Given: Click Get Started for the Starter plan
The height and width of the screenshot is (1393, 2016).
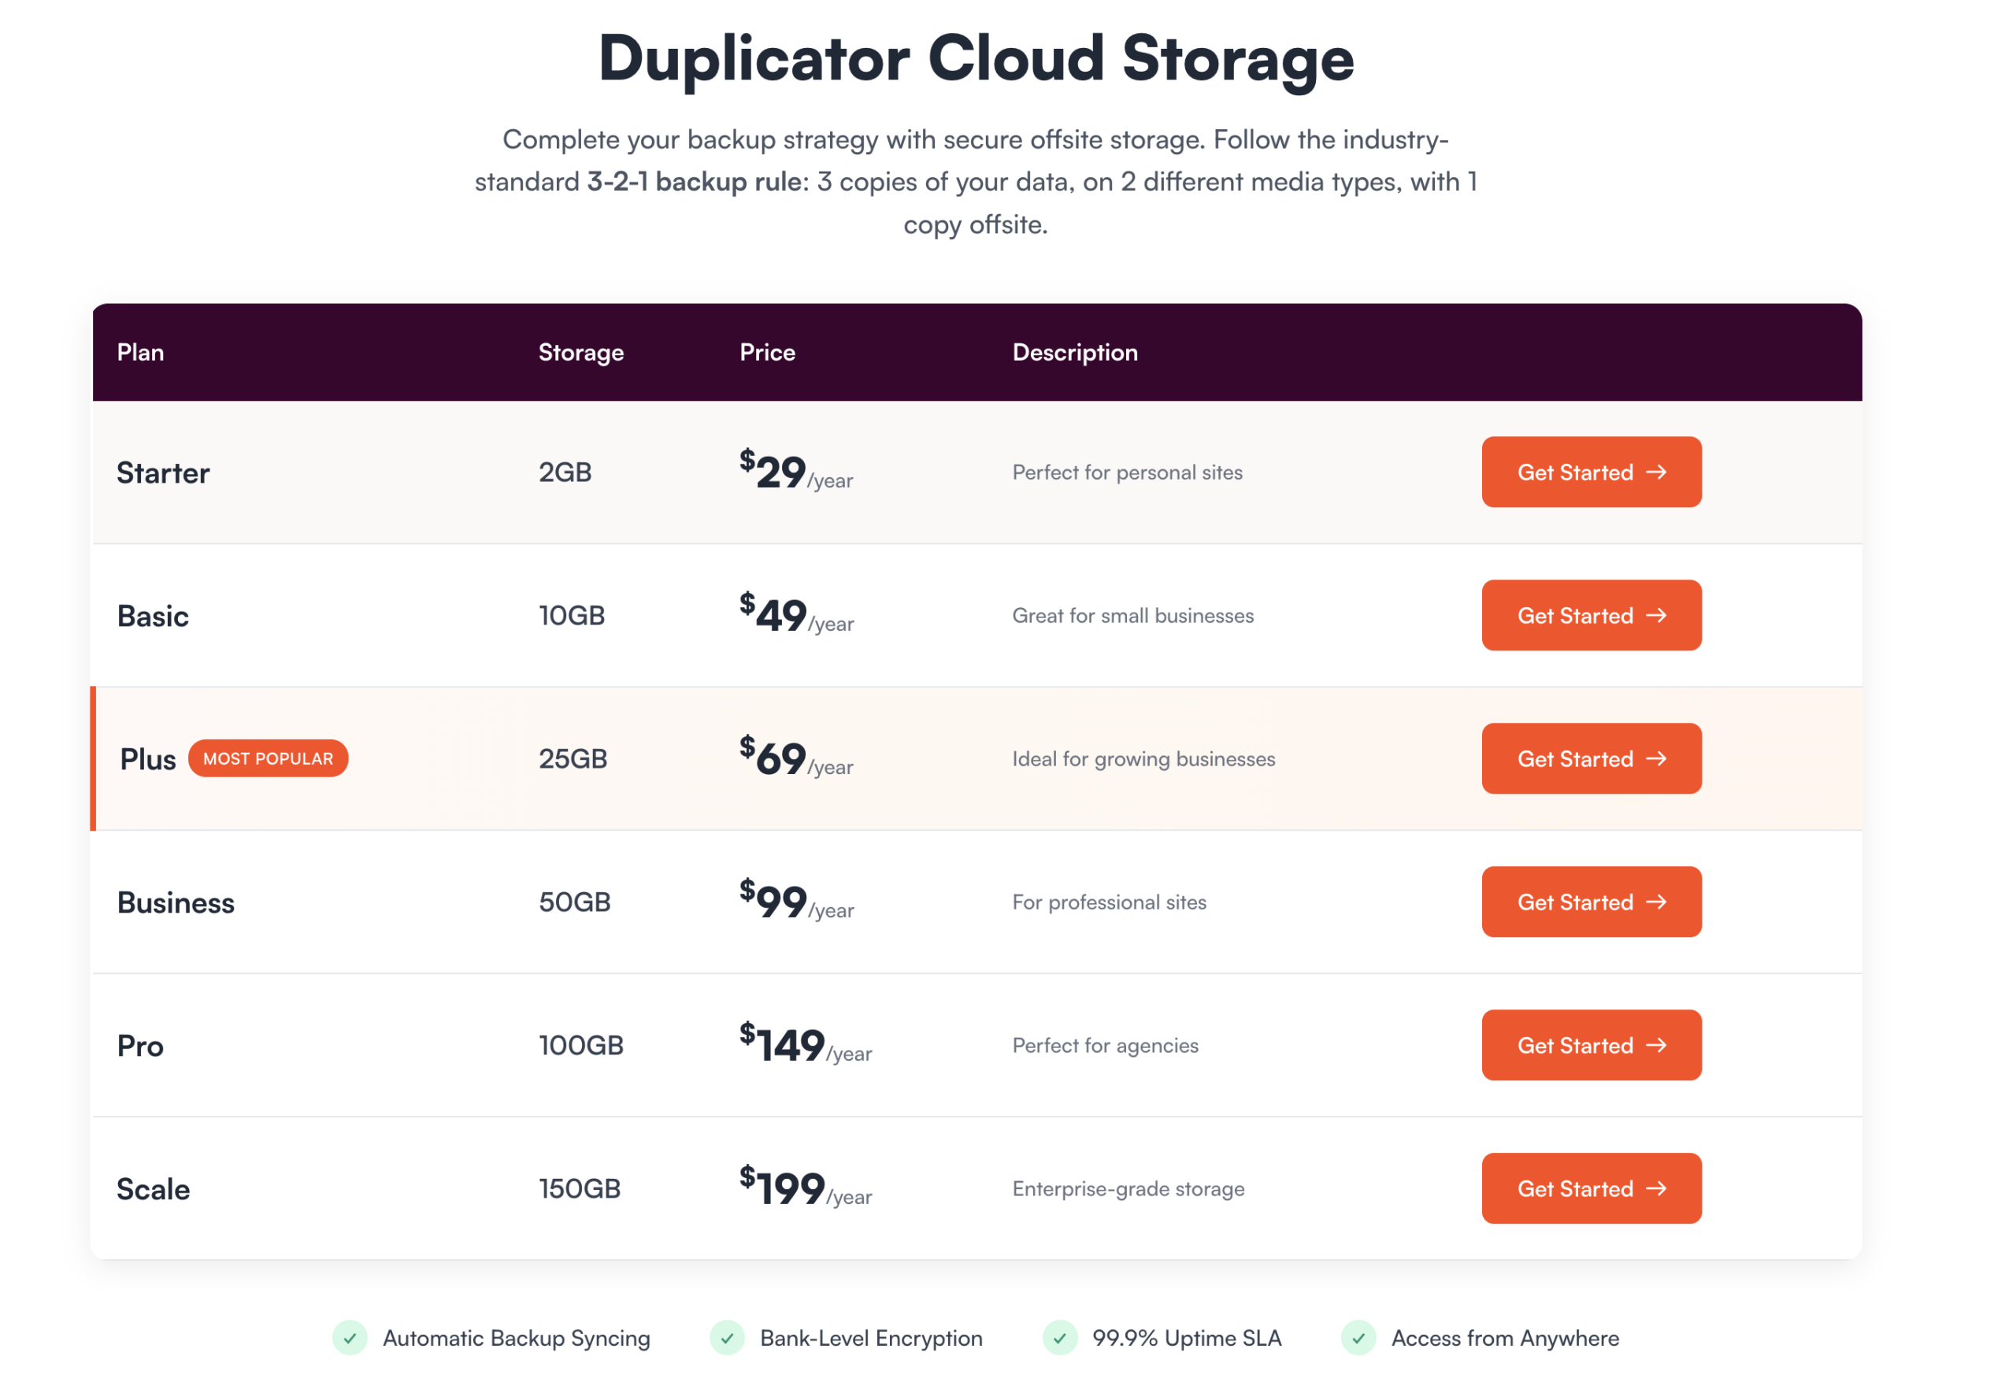Looking at the screenshot, I should pyautogui.click(x=1590, y=472).
